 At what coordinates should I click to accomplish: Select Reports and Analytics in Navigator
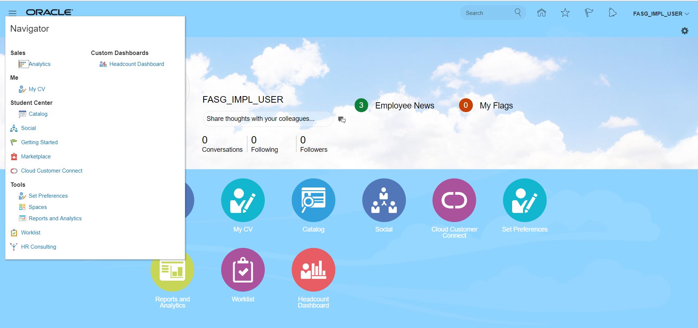click(55, 218)
